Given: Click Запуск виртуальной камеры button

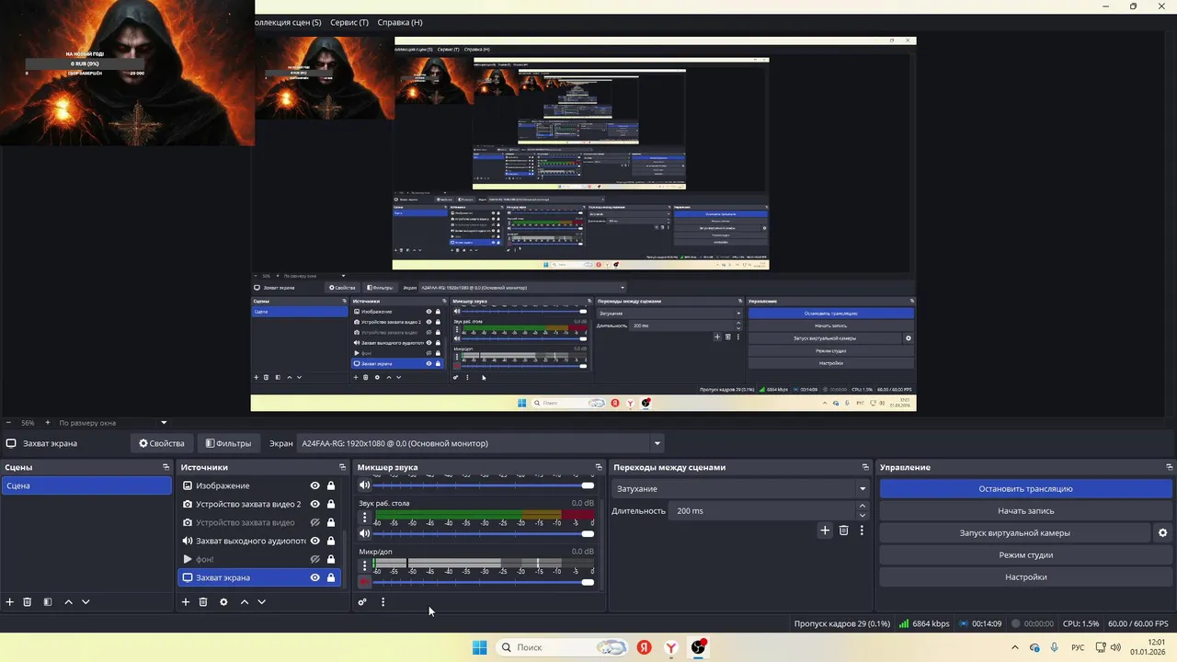Looking at the screenshot, I should [x=1015, y=533].
